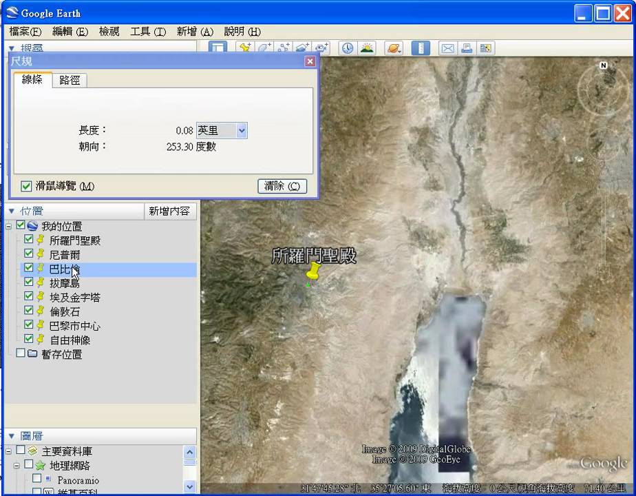Viewport: 636px width, 496px height.
Task: Open the 檢視 menu
Action: coord(109,32)
